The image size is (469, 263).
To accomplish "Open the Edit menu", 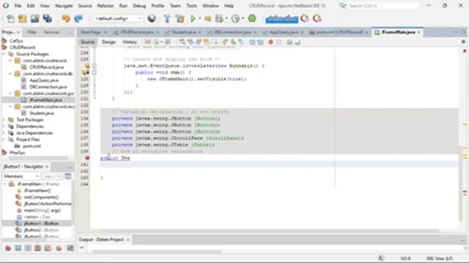I will coord(31,6).
